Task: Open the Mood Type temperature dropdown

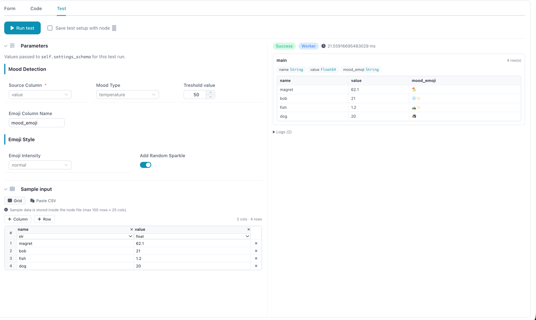Action: (x=128, y=94)
